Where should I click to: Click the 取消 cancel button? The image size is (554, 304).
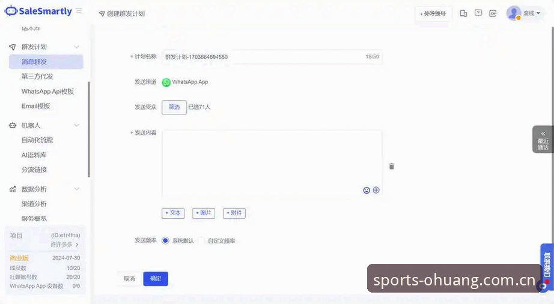(129, 279)
